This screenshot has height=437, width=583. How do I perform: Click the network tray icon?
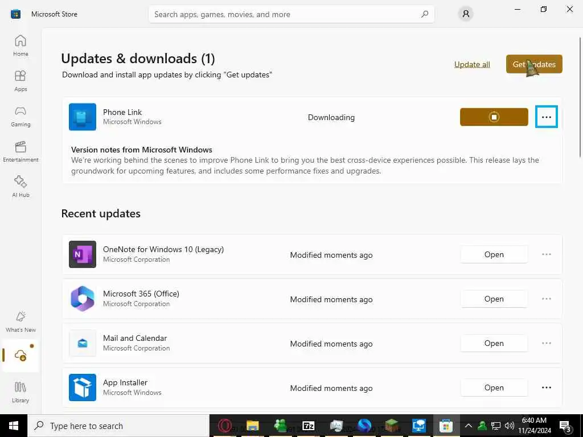click(x=496, y=426)
